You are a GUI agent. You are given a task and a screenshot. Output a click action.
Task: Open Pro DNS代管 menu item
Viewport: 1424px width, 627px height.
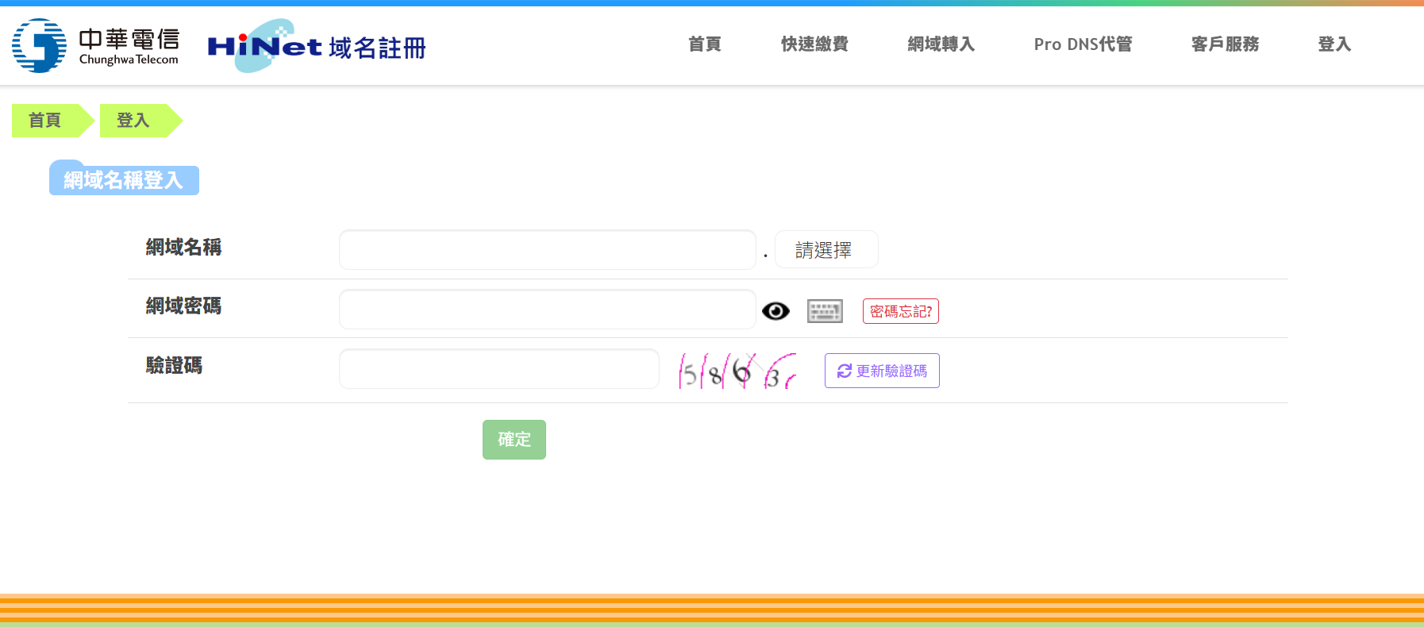[1083, 44]
